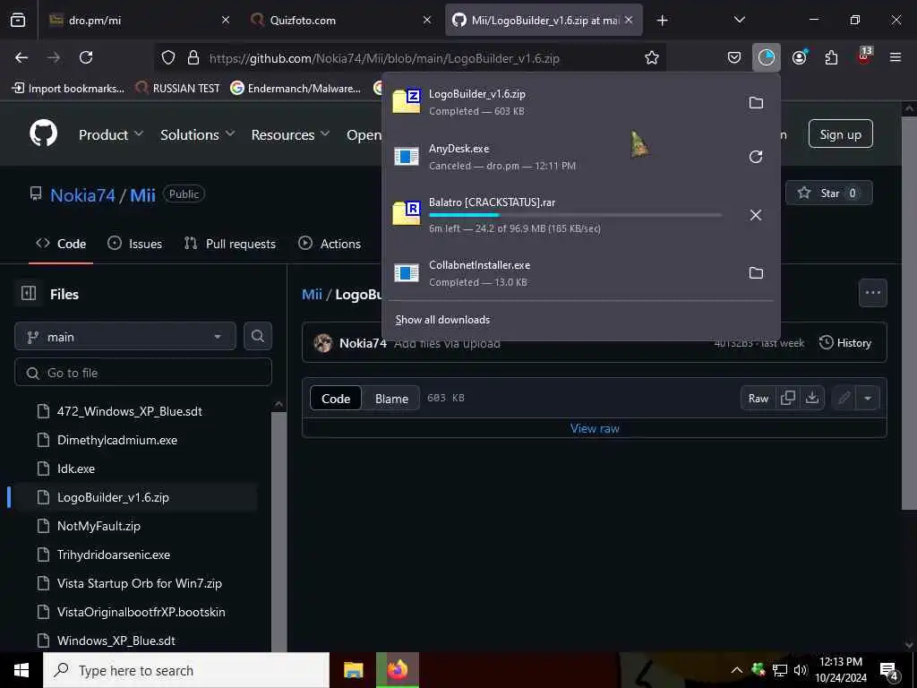Click the Raw button
This screenshot has height=688, width=917.
coord(758,398)
